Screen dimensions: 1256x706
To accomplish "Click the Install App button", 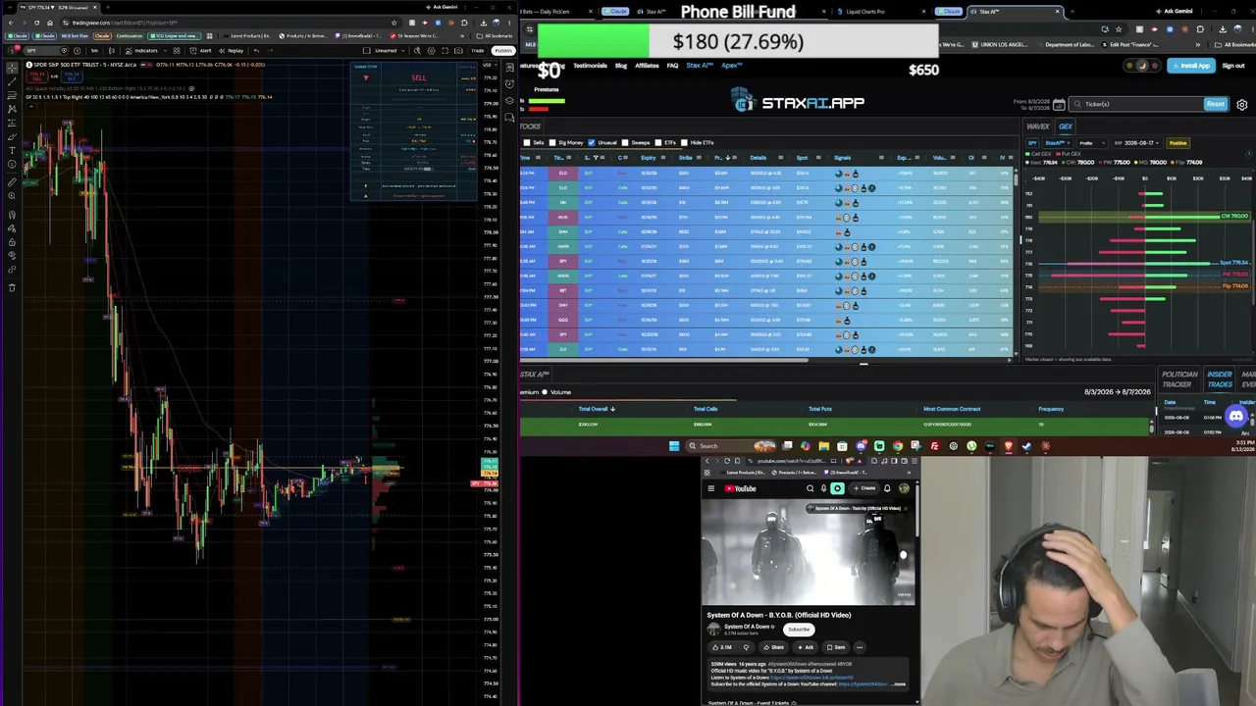I will tap(1193, 66).
